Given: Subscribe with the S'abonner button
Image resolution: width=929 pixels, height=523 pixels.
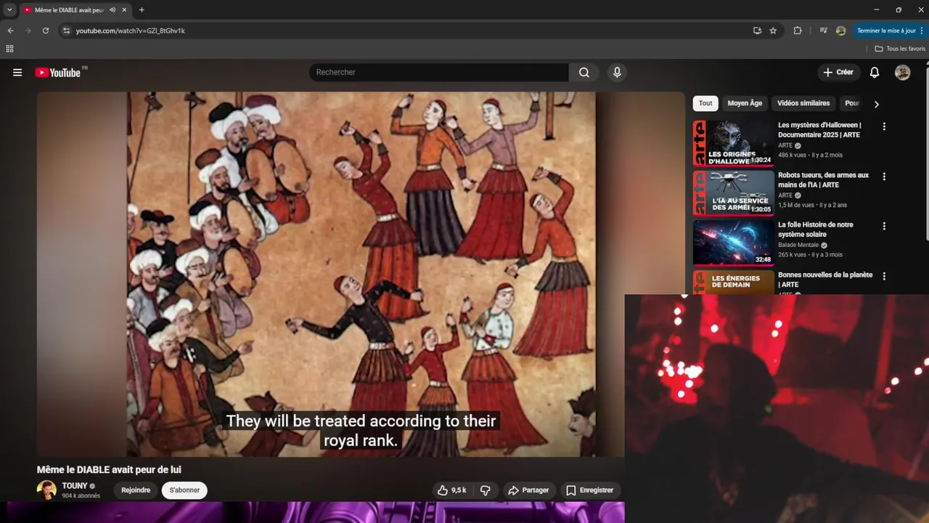Looking at the screenshot, I should pyautogui.click(x=184, y=490).
